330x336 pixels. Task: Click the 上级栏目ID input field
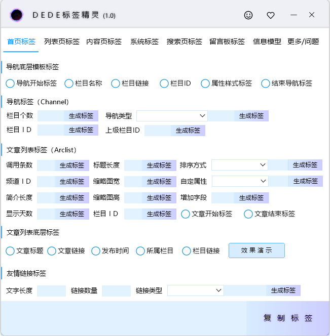[158, 131]
